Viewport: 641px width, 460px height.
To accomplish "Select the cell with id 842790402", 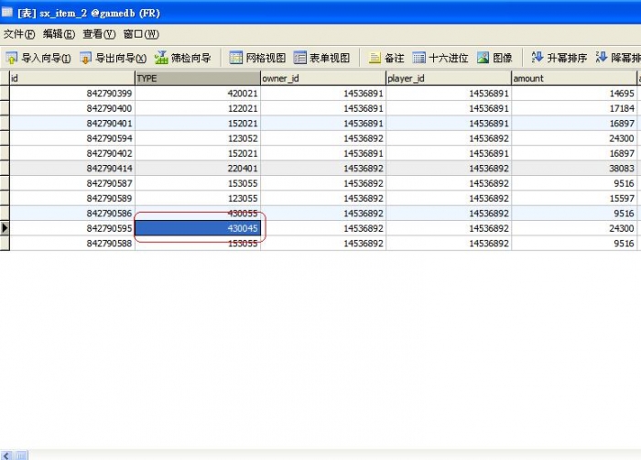I will point(72,153).
